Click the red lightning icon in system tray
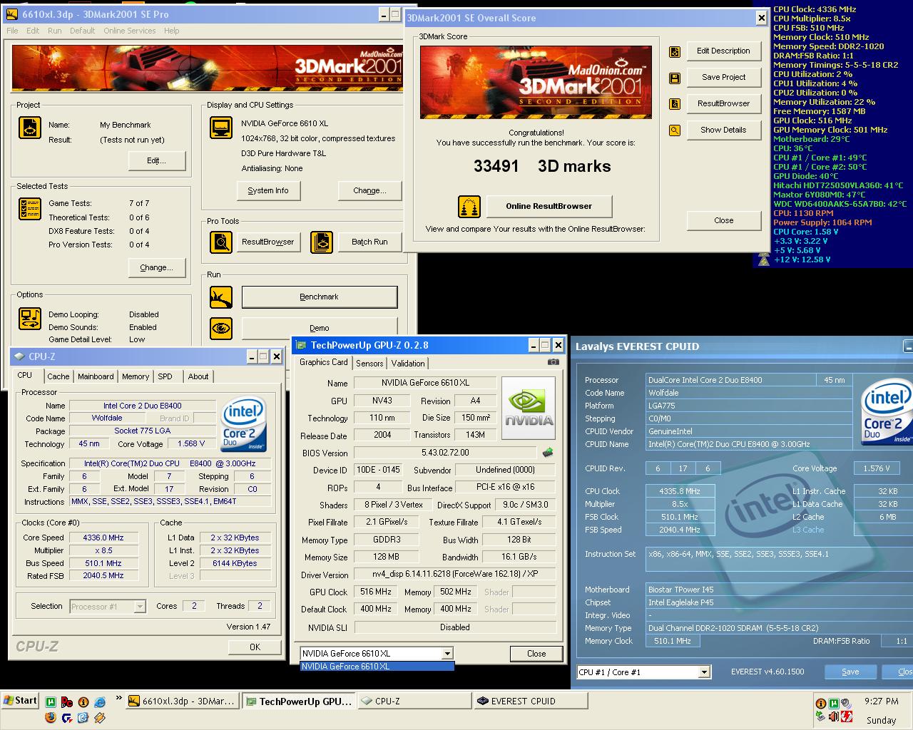Screen dimensions: 913x730 coord(847,716)
